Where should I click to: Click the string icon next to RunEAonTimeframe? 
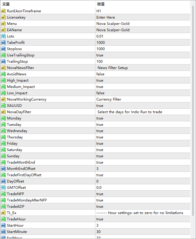(3, 11)
